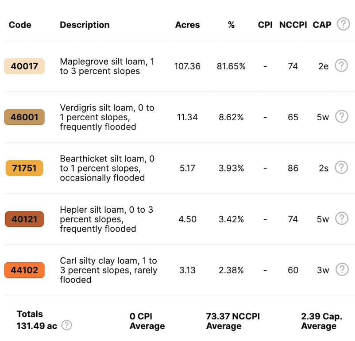Click the 2.39 Cap. Average total
Image resolution: width=355 pixels, height=341 pixels.
coord(321,321)
